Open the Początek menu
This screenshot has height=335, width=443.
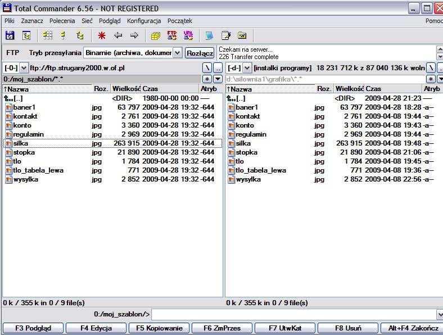point(180,21)
